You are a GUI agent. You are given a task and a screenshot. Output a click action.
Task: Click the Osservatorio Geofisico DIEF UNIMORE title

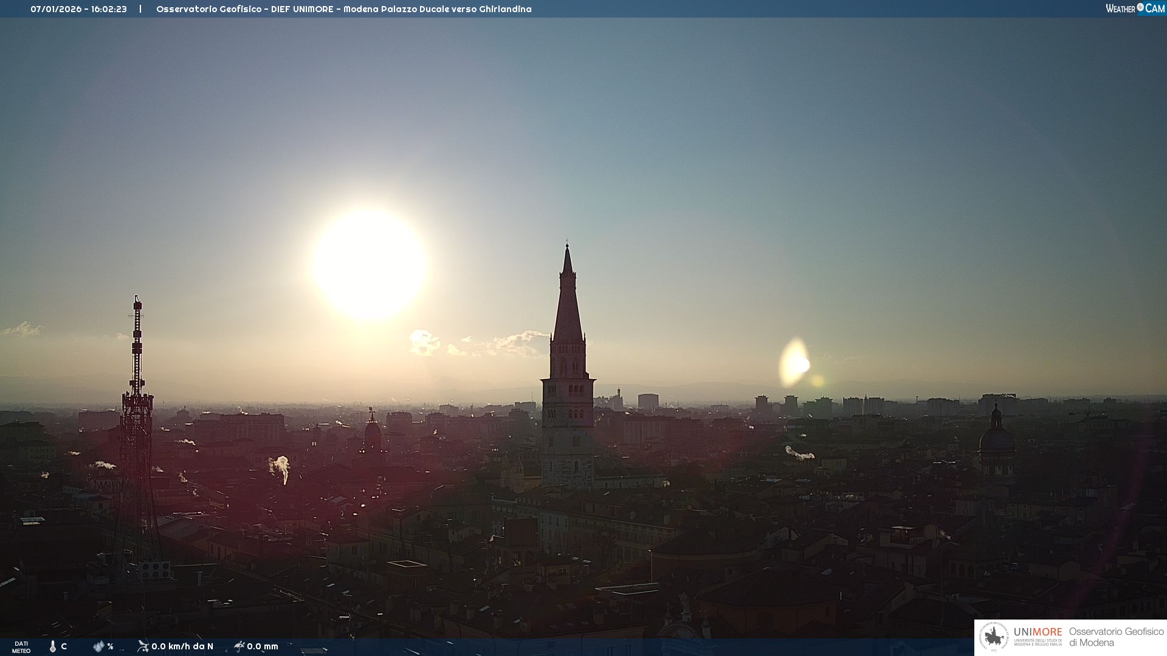point(343,9)
